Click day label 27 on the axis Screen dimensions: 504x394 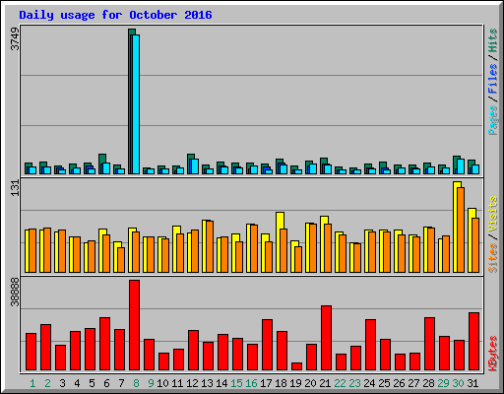point(413,383)
